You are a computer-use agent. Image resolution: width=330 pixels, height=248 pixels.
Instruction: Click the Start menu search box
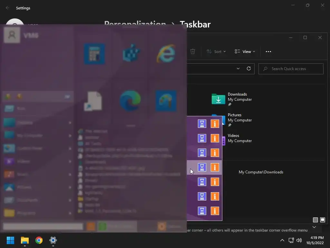tap(43, 226)
